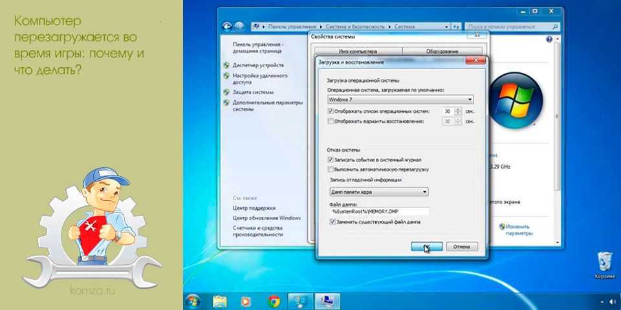621x310 pixels.
Task: Click 'Изменить параметры' link
Action: pos(519,230)
